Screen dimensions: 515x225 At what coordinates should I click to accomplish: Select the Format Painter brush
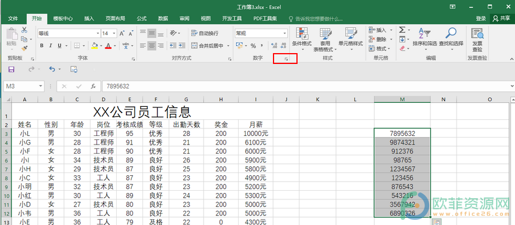[24, 48]
